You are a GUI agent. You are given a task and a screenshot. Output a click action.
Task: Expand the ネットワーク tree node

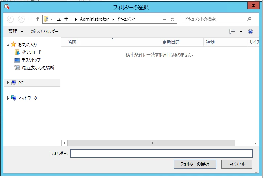pos(8,98)
